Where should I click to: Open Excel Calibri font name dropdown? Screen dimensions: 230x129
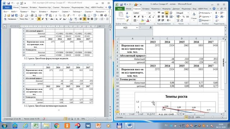tap(147, 13)
